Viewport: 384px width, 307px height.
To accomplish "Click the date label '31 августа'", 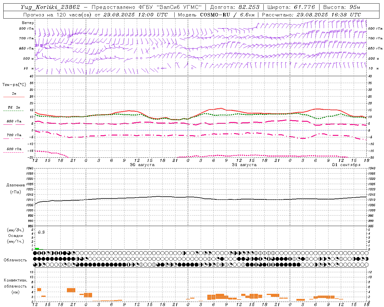I will pos(244,165).
